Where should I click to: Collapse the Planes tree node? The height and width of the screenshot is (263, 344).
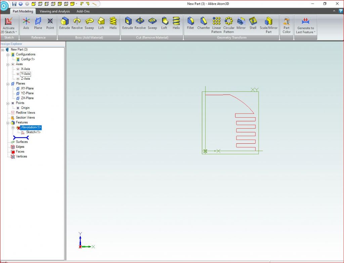tap(8, 84)
